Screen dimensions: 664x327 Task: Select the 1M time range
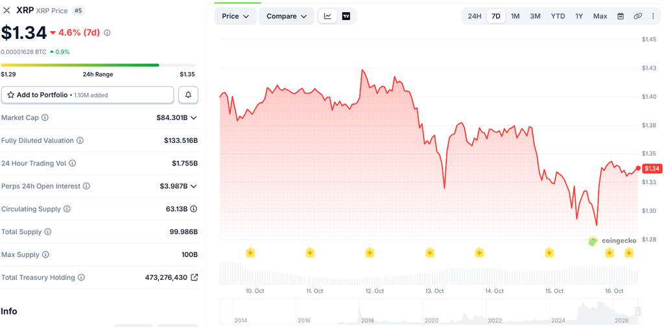(515, 16)
